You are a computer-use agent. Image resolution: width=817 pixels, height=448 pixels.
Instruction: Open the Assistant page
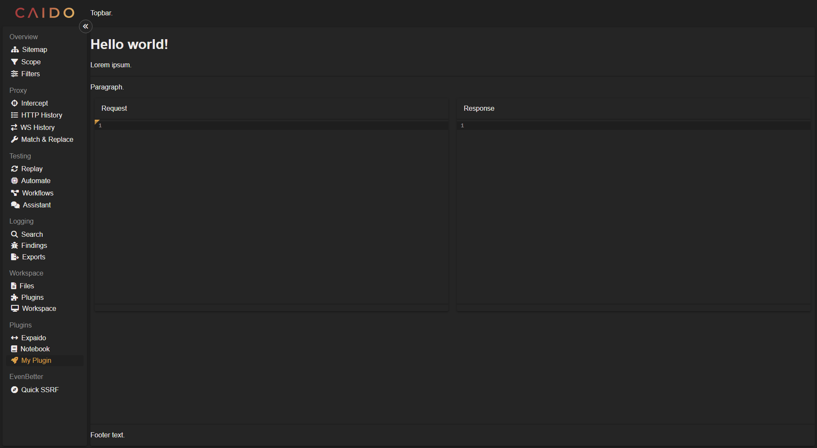[37, 205]
